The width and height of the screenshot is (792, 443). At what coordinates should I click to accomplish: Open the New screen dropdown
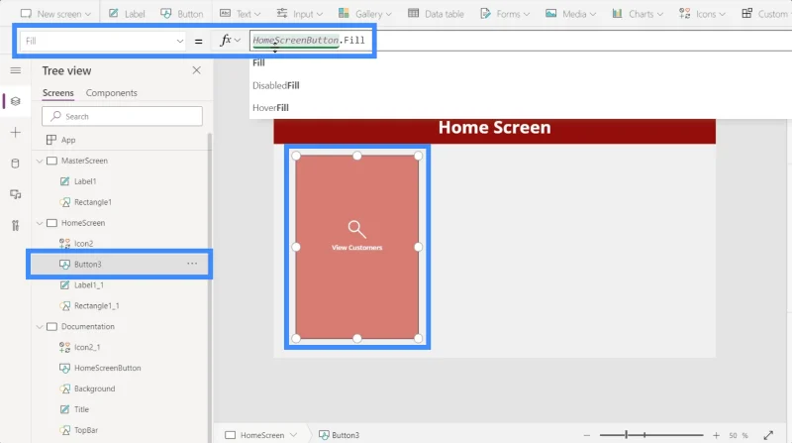[55, 14]
